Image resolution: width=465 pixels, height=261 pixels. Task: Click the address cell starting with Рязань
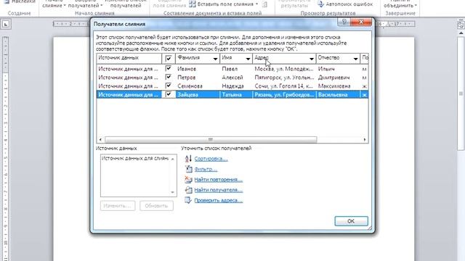284,94
